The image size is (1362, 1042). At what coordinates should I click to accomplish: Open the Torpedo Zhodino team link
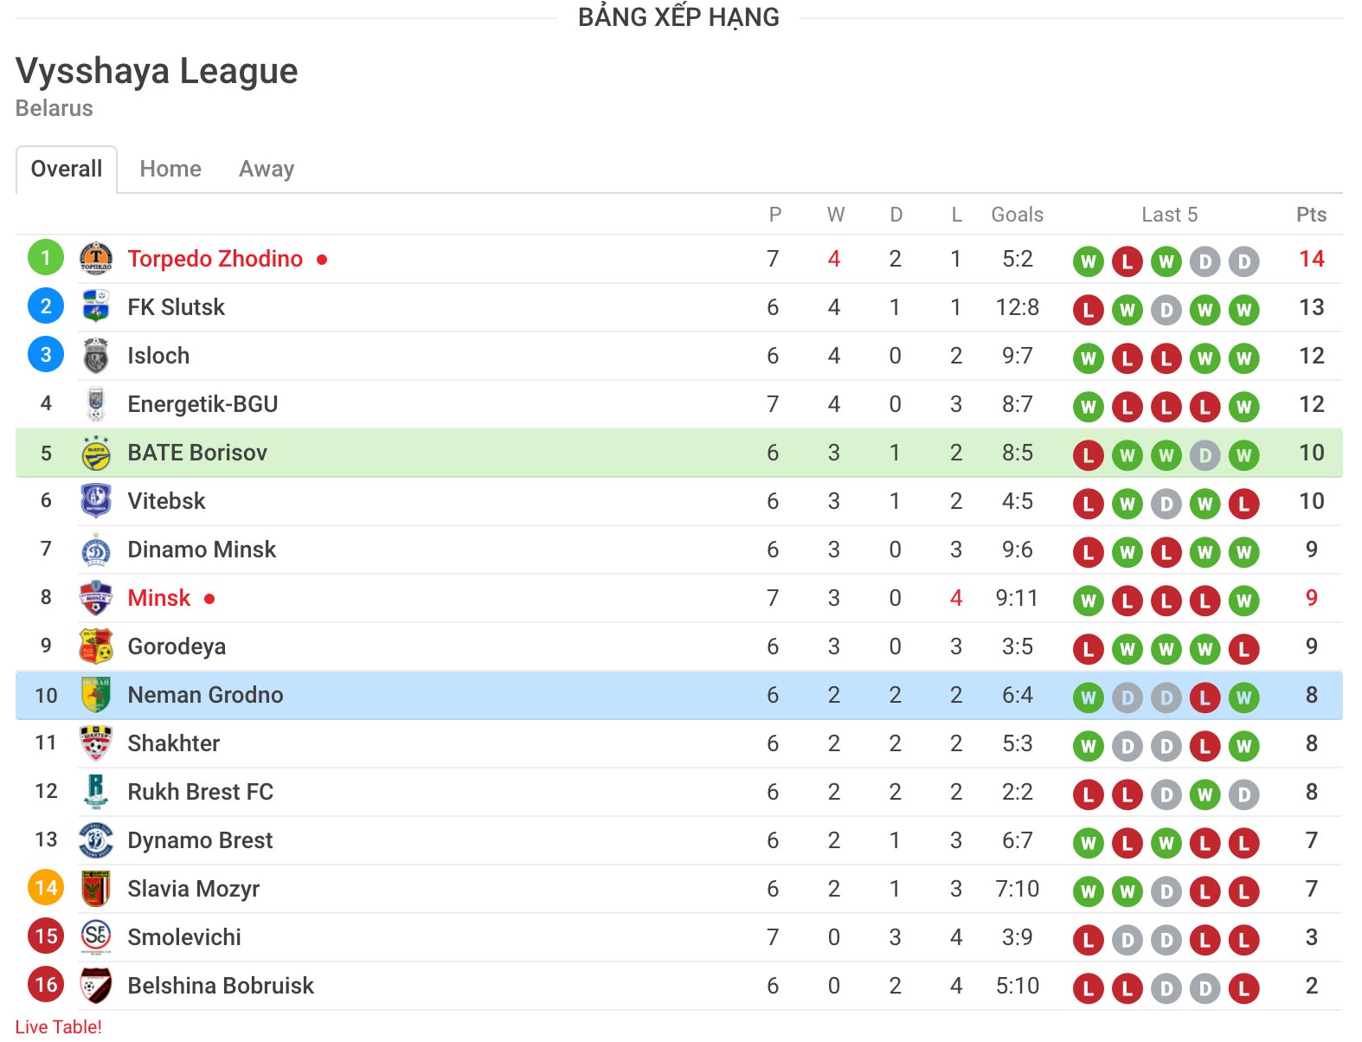(x=215, y=259)
